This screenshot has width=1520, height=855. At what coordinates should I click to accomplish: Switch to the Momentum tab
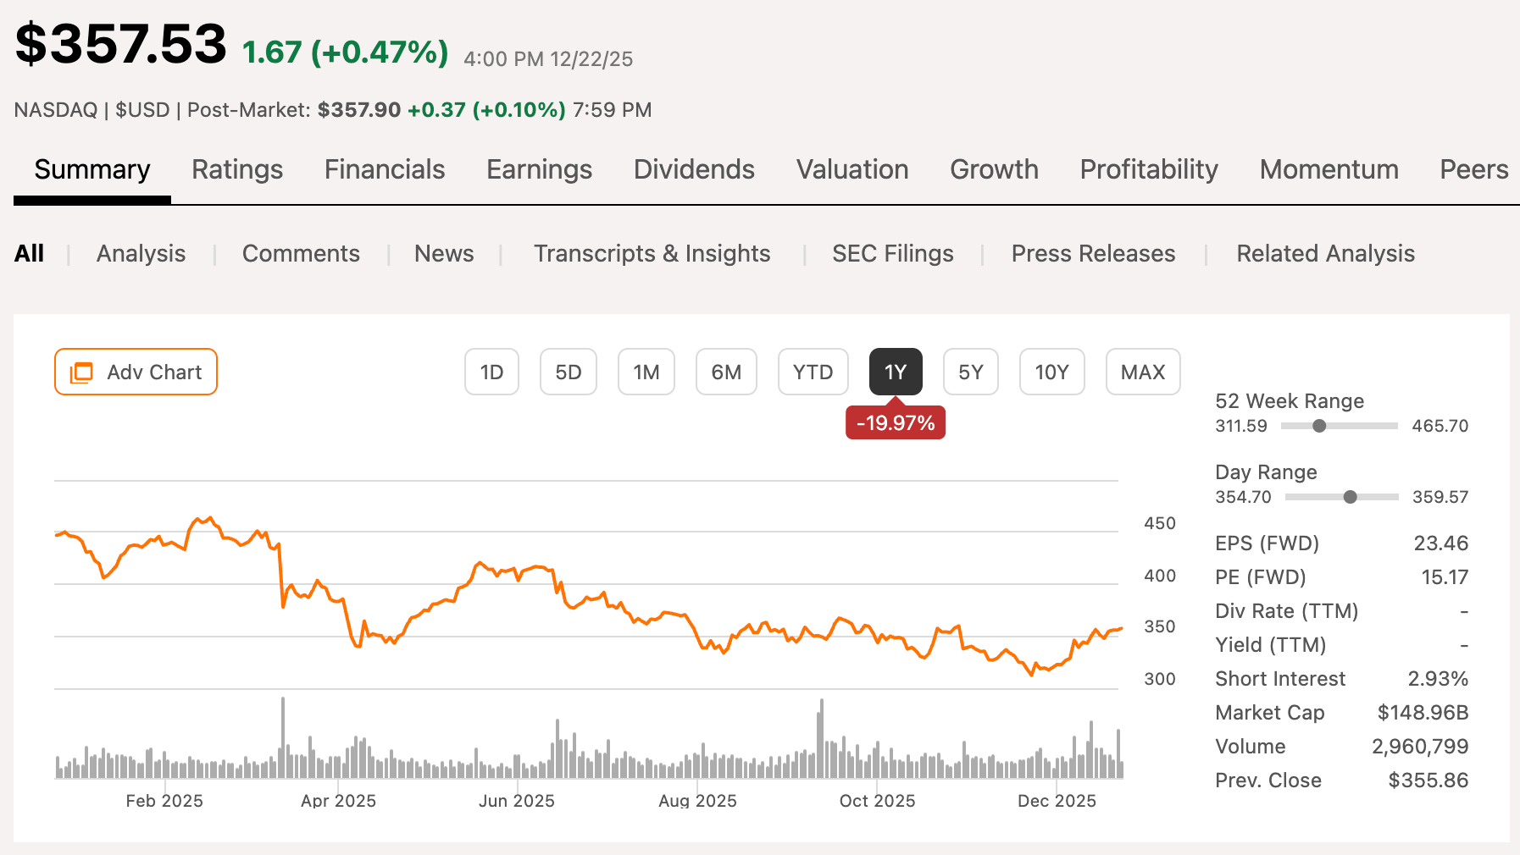coord(1329,169)
